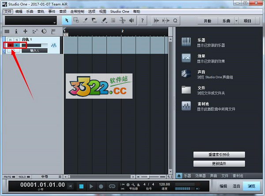
Task: Mute 音轨 1 with the M button
Action: (x=10, y=40)
